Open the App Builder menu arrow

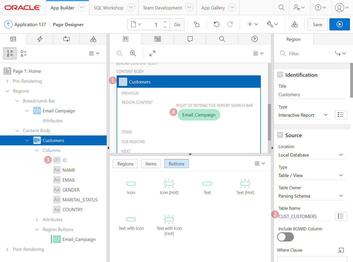tap(82, 8)
